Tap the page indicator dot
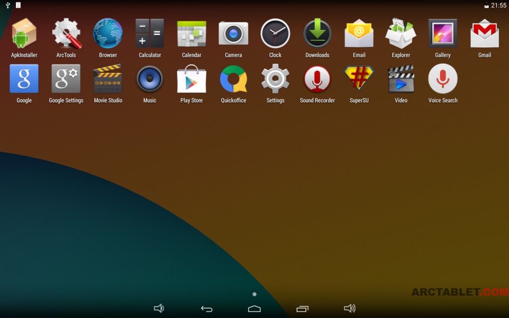 [254, 294]
